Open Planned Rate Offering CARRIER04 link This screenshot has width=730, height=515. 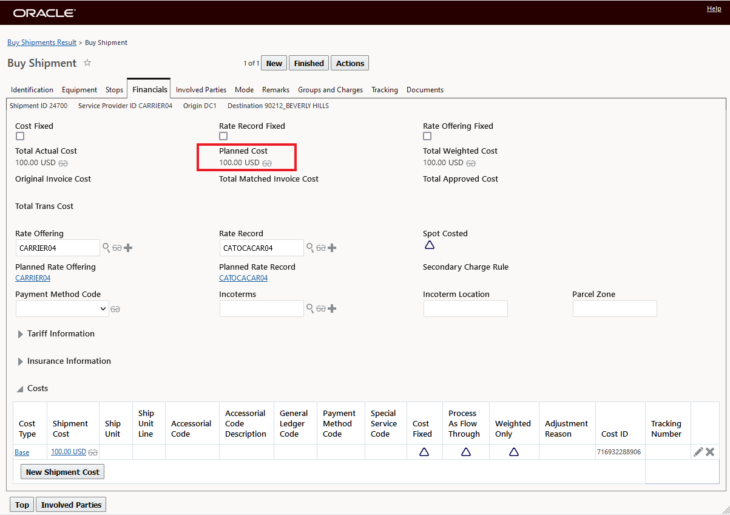click(x=33, y=278)
